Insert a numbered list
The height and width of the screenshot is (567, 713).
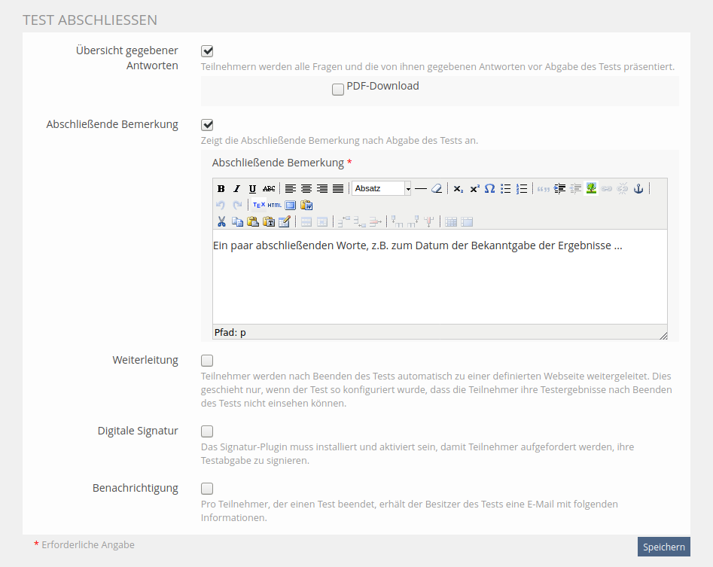(522, 189)
